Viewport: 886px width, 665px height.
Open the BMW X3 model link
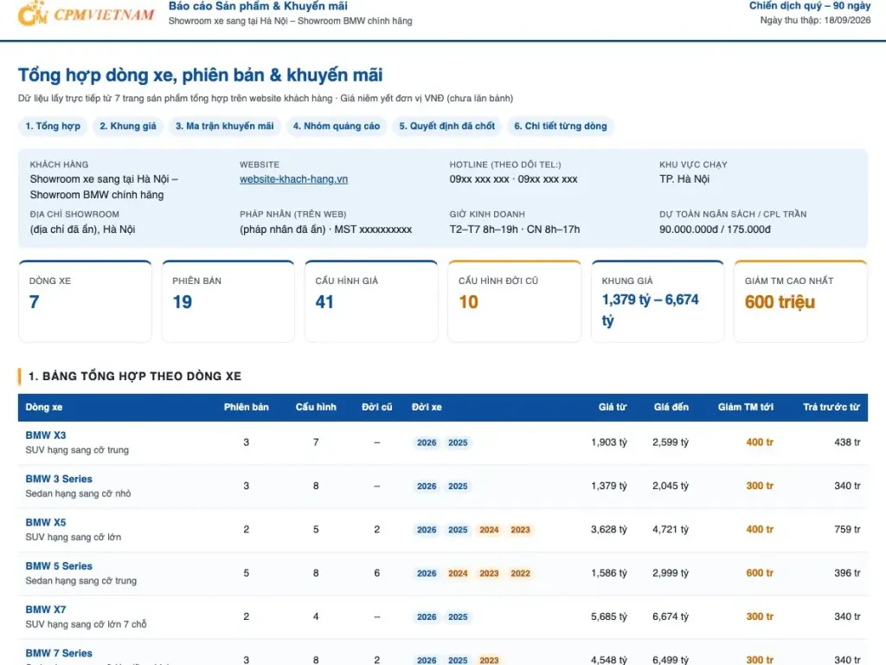[x=46, y=436]
